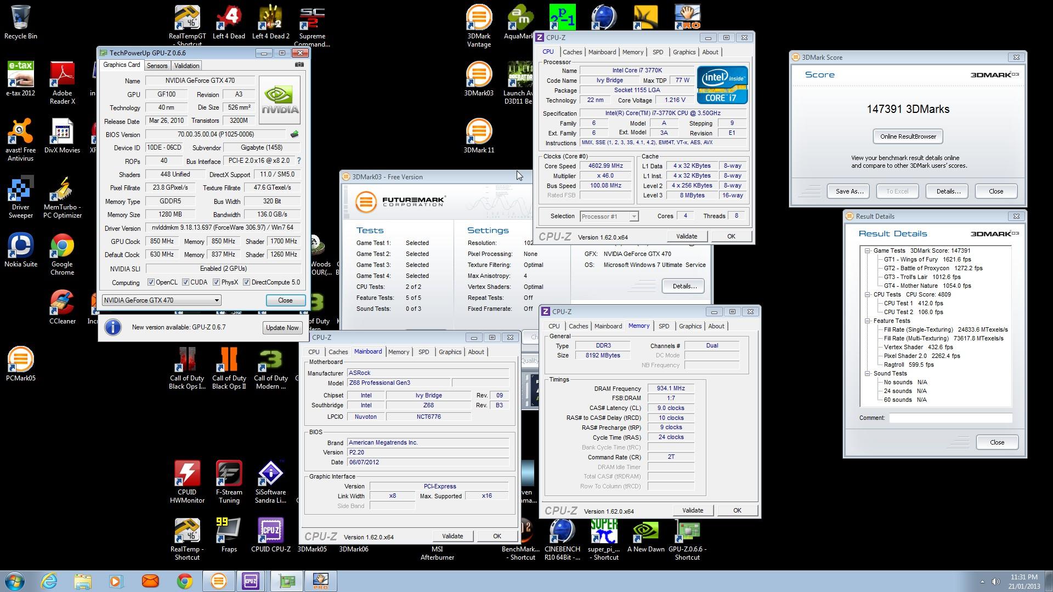Click Validate in the CPU tab CPU-Z window
The width and height of the screenshot is (1053, 592).
687,236
